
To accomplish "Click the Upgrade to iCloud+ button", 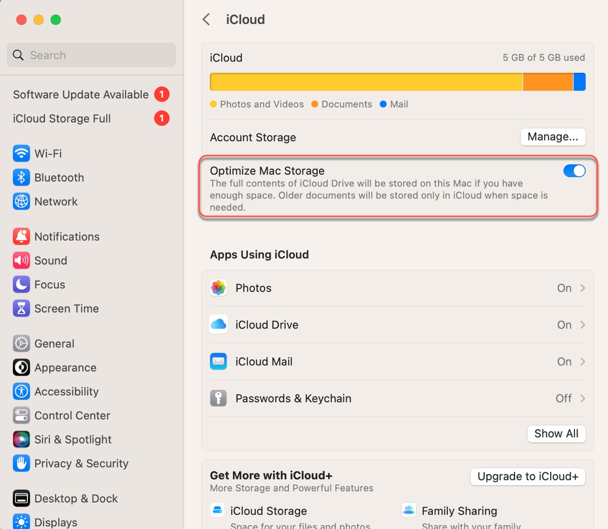I will (x=527, y=477).
